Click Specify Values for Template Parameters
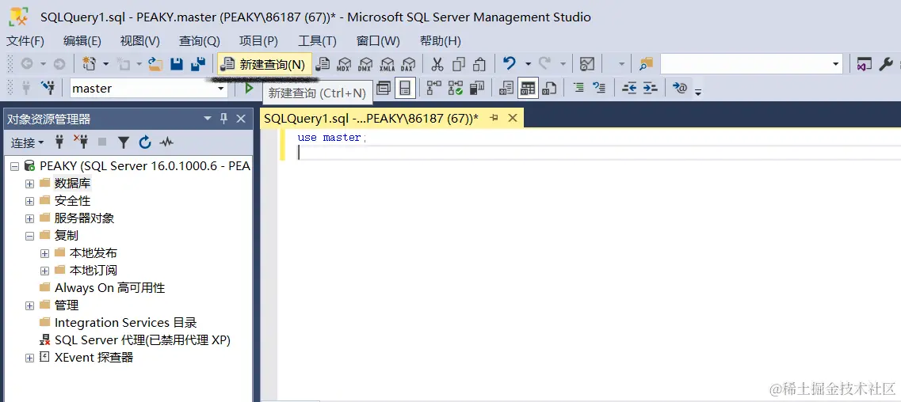The height and width of the screenshot is (402, 901). tap(680, 88)
